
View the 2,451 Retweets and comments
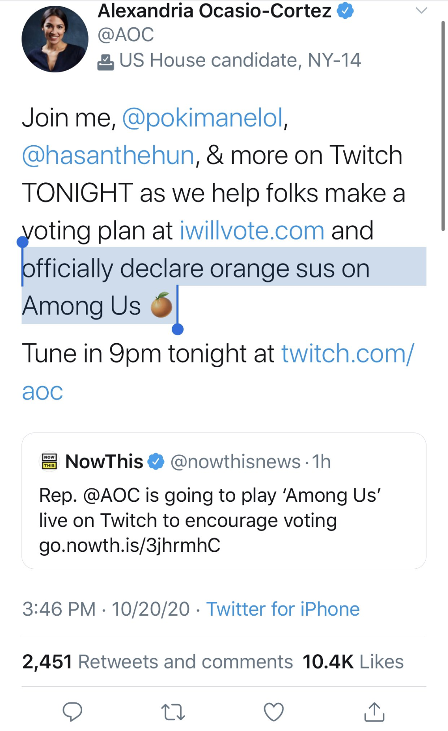pyautogui.click(x=157, y=662)
